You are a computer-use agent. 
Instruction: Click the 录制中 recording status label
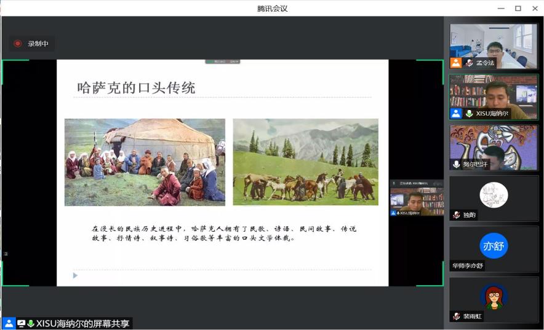(38, 44)
